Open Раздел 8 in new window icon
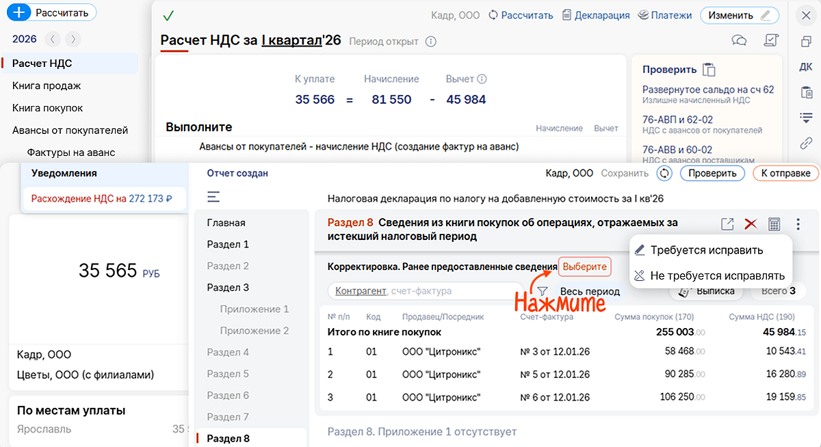Viewport: 821px width, 447px height. point(727,223)
